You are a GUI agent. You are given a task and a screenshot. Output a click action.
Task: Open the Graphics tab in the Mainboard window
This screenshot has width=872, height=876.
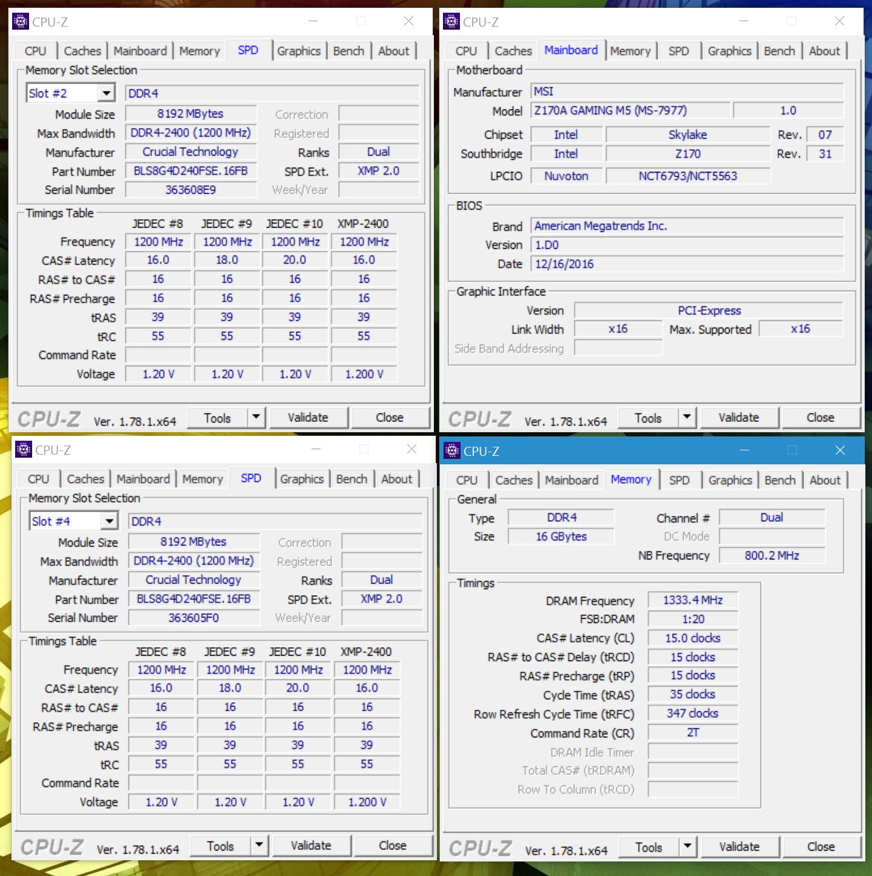tap(730, 51)
